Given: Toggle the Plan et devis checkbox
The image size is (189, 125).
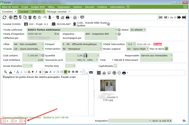Looking at the screenshot, I should tap(166, 48).
